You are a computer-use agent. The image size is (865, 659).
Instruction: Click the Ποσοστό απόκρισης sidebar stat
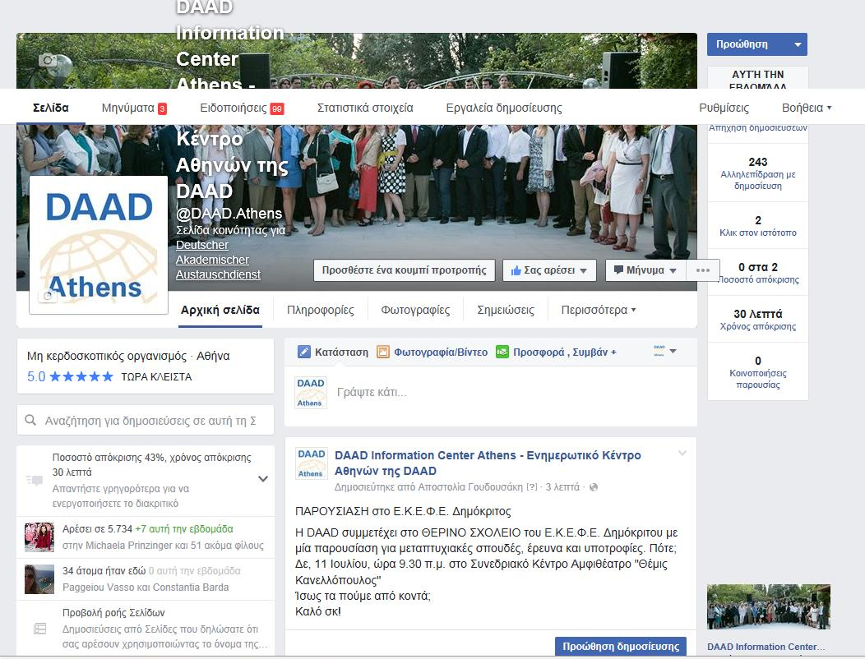758,273
